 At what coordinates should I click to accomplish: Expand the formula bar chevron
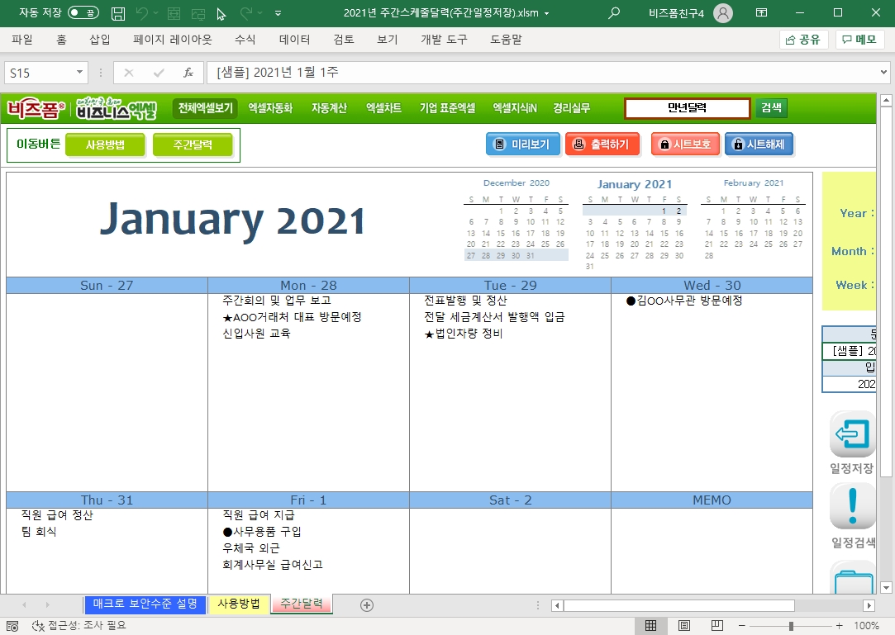883,73
